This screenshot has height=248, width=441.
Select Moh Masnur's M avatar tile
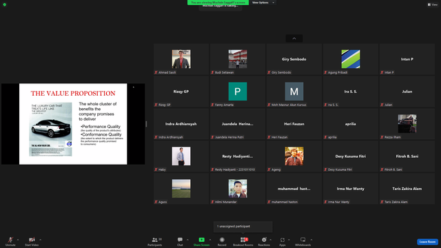(x=294, y=92)
